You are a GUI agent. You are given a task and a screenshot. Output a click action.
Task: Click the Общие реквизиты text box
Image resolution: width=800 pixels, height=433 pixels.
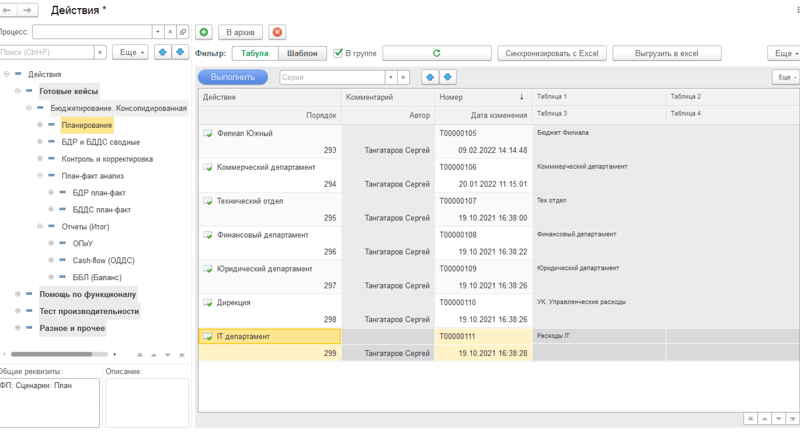point(50,403)
